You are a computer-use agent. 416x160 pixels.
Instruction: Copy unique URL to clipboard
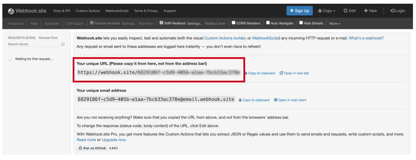(x=260, y=73)
